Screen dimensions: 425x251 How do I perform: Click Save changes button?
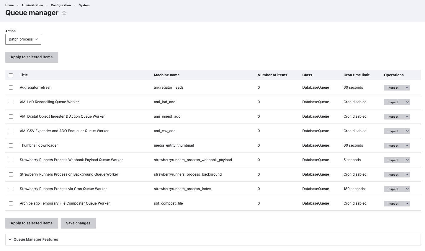coord(78,223)
